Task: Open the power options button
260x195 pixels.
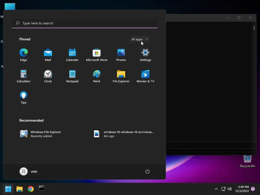Action: pos(148,171)
